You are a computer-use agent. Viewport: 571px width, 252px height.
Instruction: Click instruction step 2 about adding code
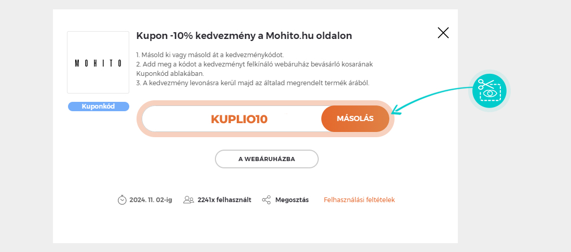[254, 69]
